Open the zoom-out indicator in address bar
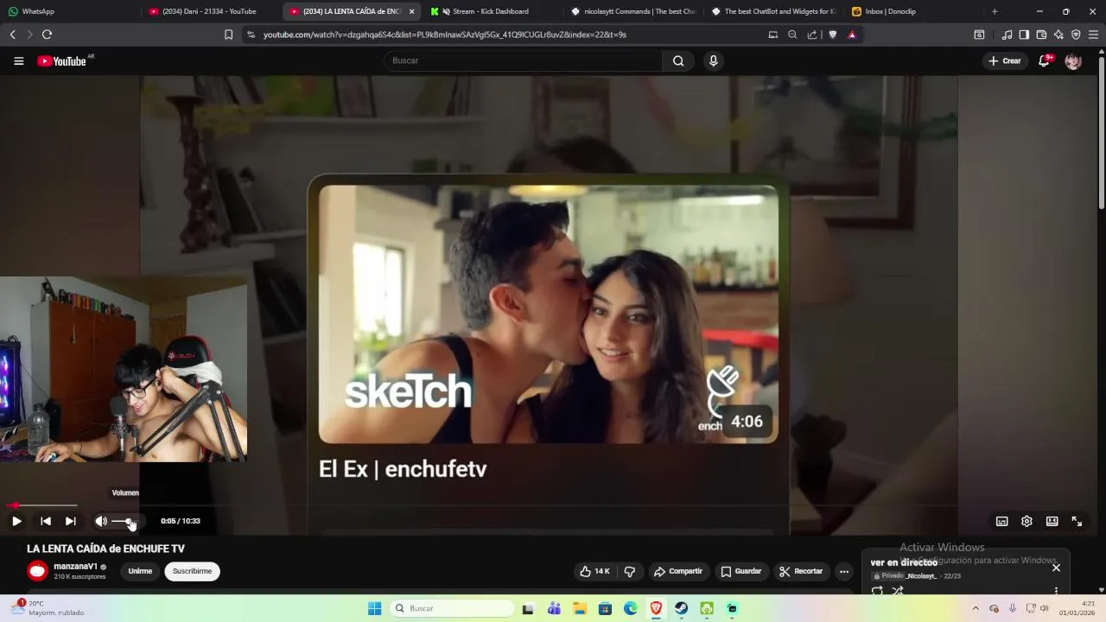 [792, 35]
